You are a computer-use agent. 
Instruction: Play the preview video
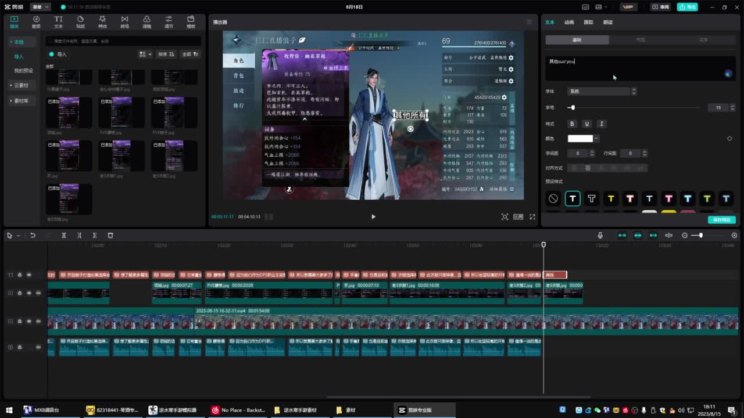coord(373,217)
